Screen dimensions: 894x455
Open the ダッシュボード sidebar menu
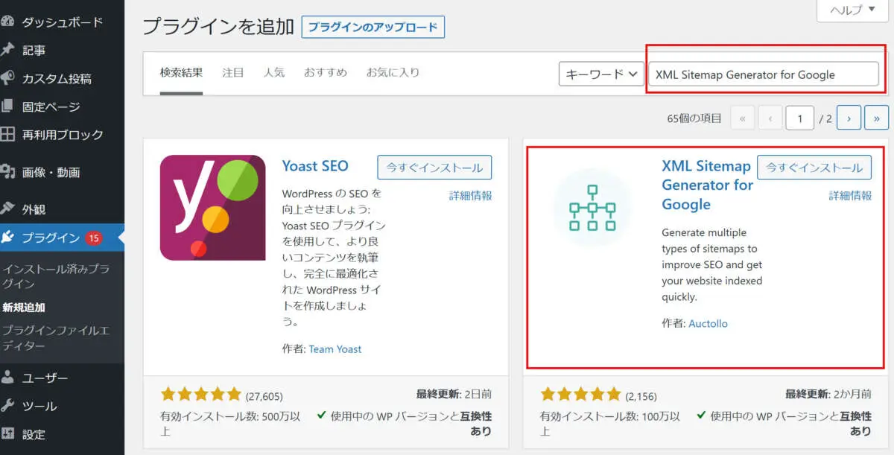62,22
